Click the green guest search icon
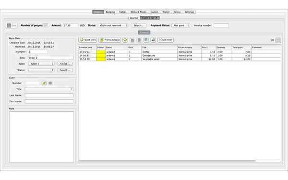The image size is (288, 180). click(x=44, y=83)
